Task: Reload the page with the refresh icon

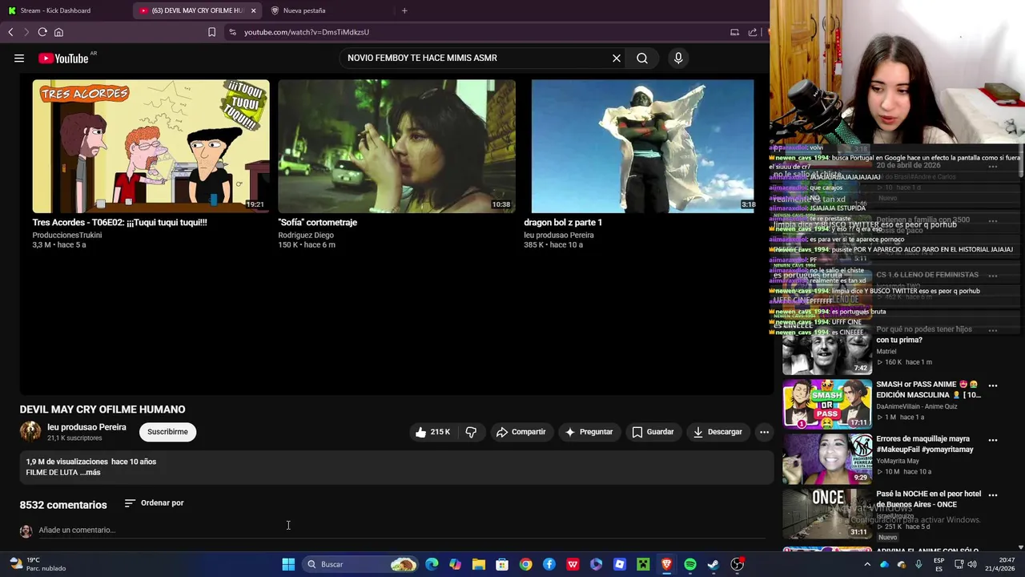Action: 42,32
